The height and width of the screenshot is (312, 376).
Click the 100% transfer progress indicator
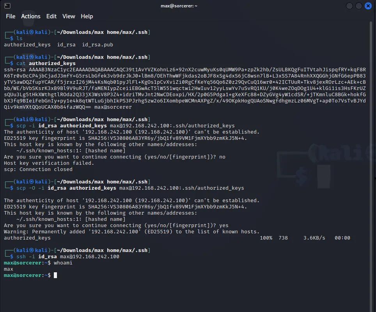coord(266,238)
